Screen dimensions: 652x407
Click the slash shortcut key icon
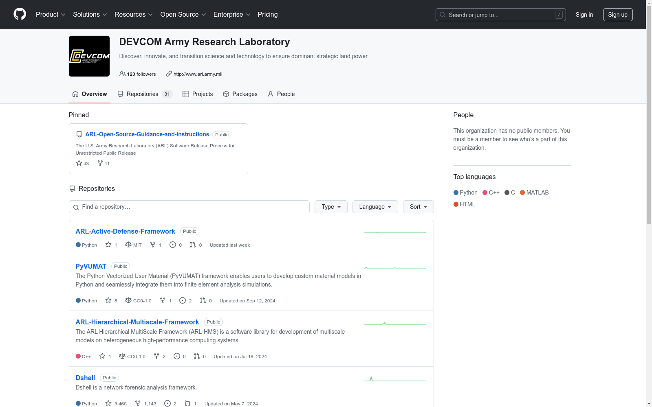coord(559,15)
